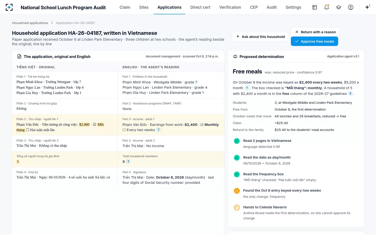
Task: Click highlighted $2.400 amount in Vietnamese original
Action: [84, 125]
